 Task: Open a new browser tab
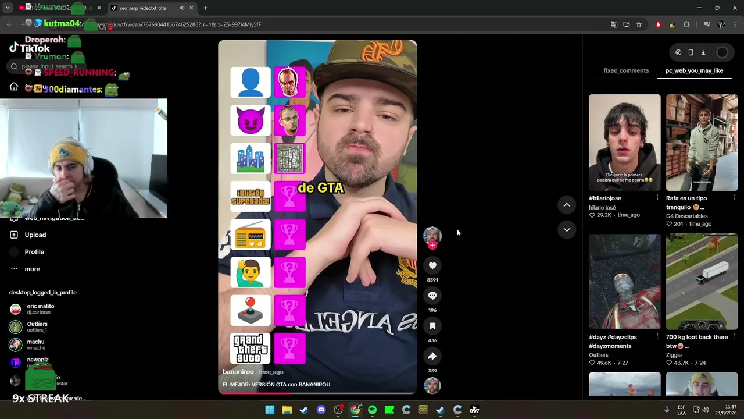click(x=205, y=8)
